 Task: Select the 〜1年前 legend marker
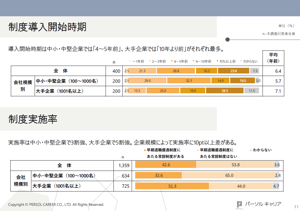[x=130, y=61]
